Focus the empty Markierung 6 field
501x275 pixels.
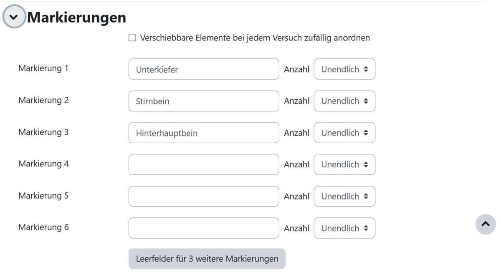click(204, 228)
